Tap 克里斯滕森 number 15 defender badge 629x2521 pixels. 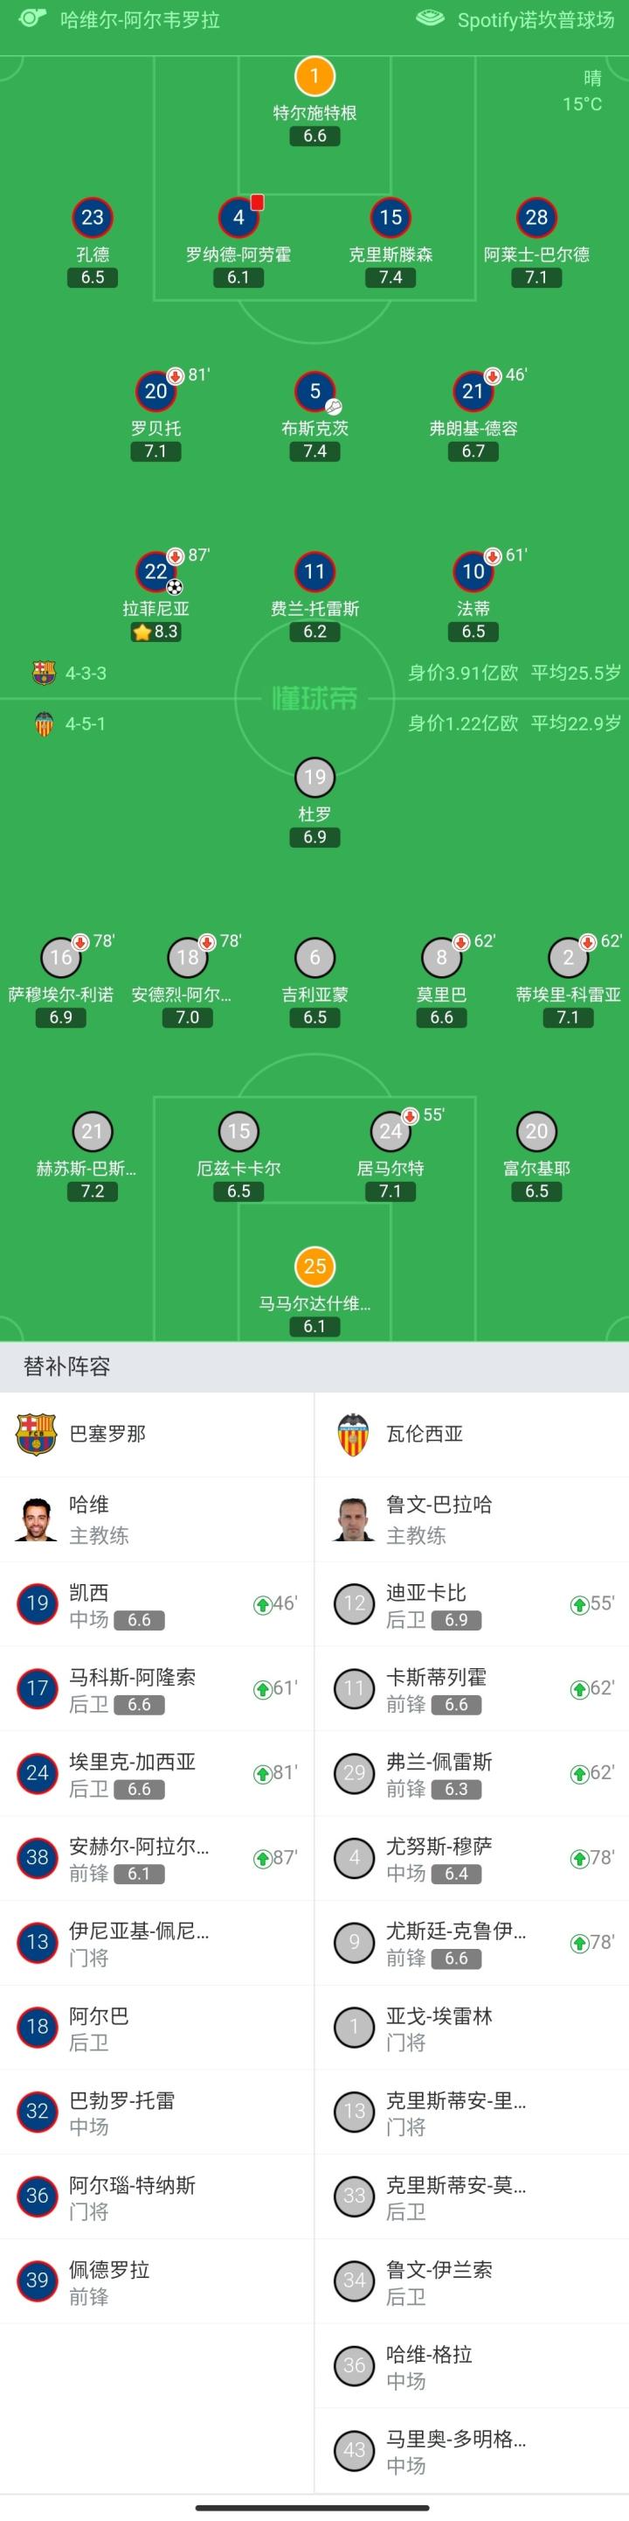point(391,218)
